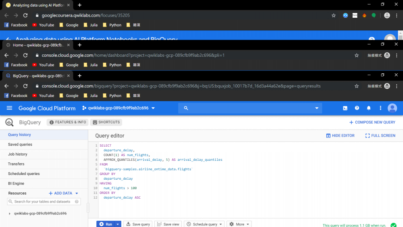
Task: Close the BigQuery tab
Action: [x=68, y=76]
